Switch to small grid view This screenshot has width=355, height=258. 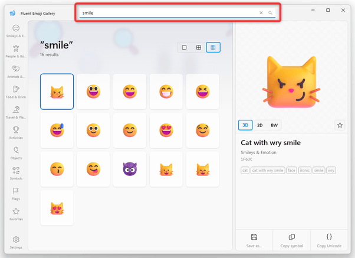coord(213,47)
